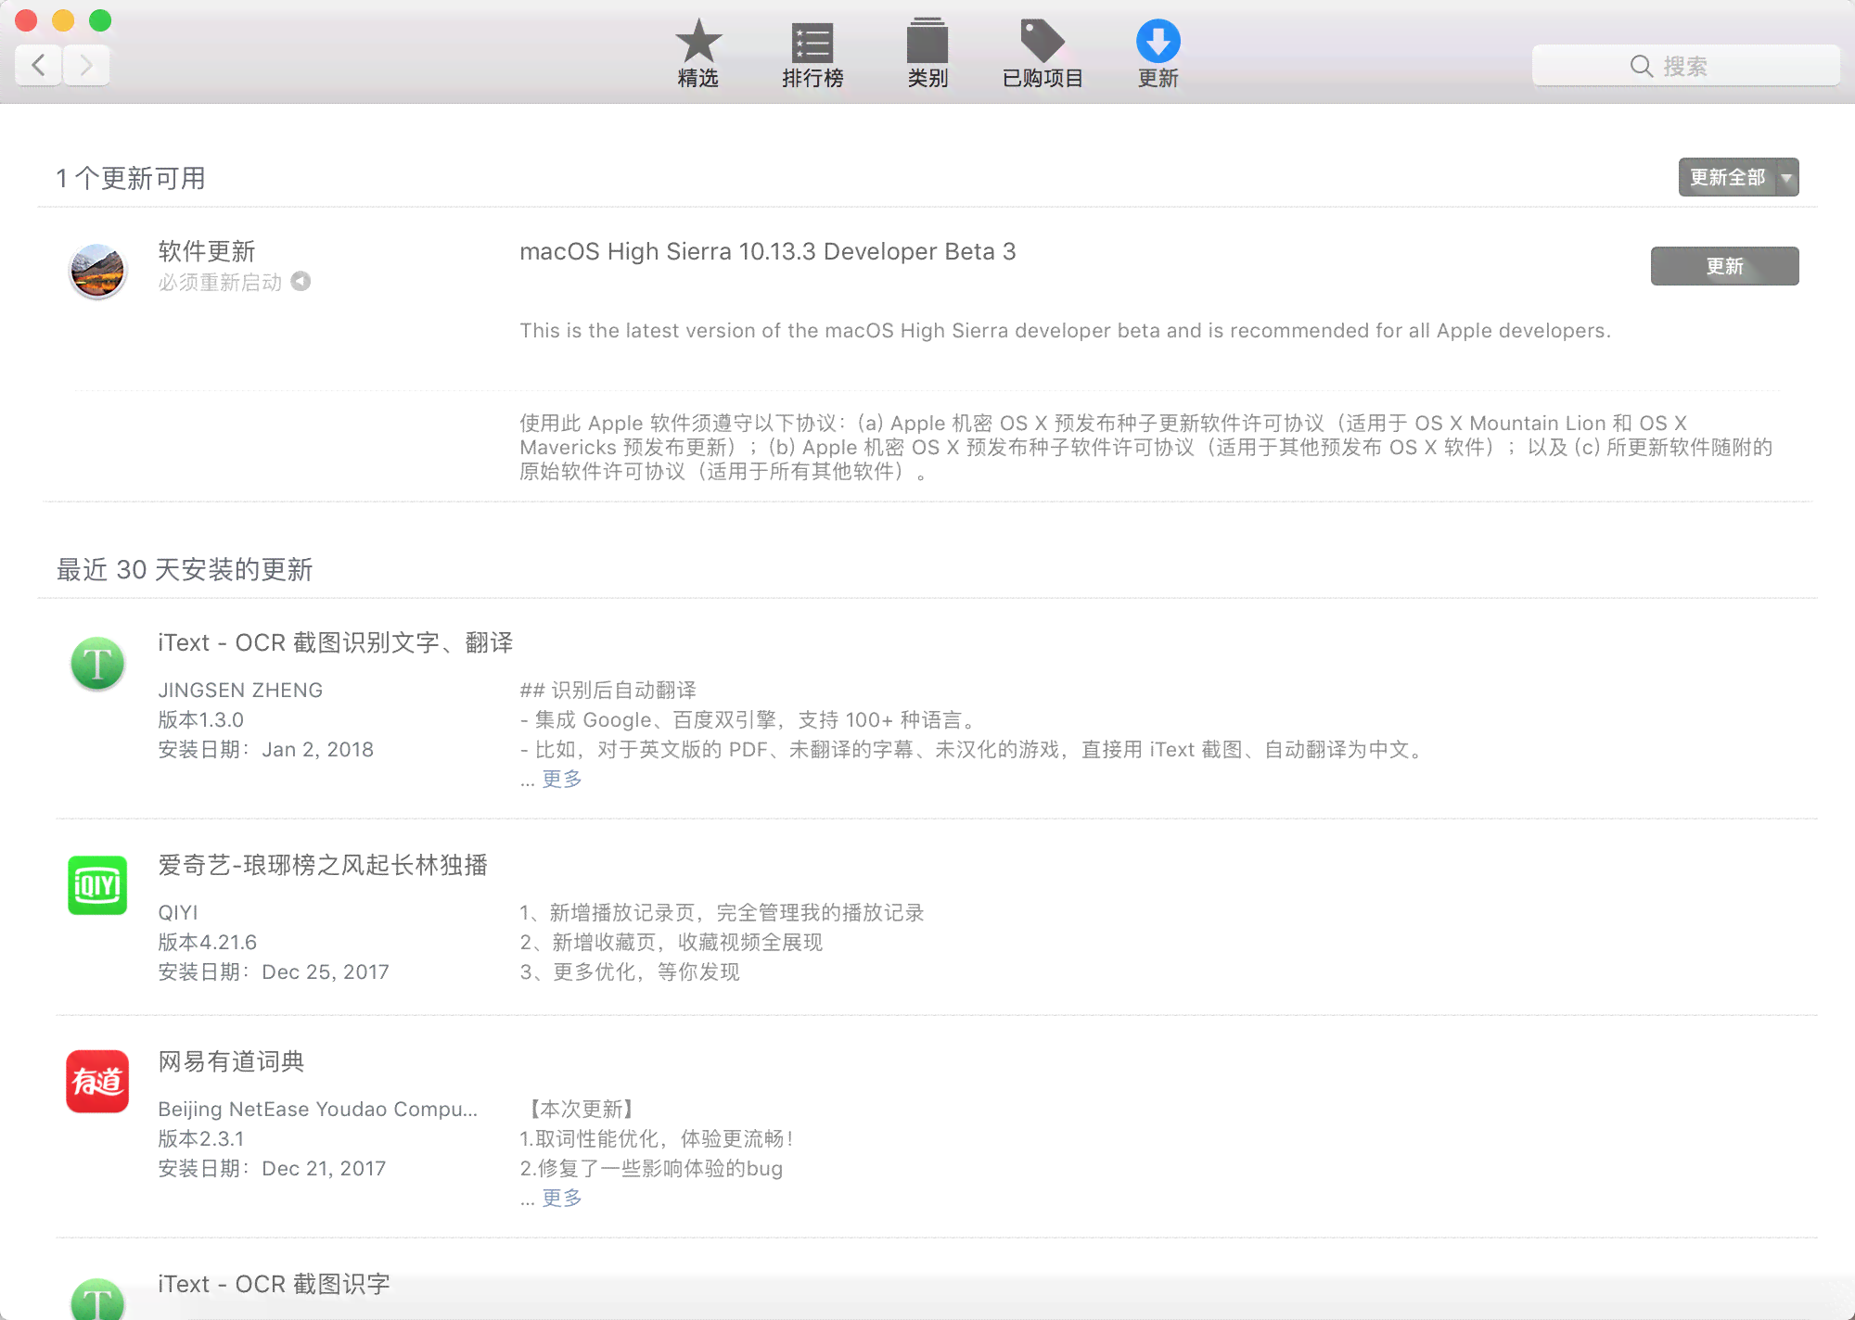Click 安装日期 Dec 25, 2017
This screenshot has width=1855, height=1320.
tap(274, 971)
